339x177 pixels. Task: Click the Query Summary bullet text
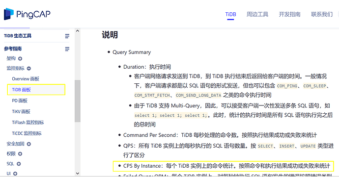point(132,52)
